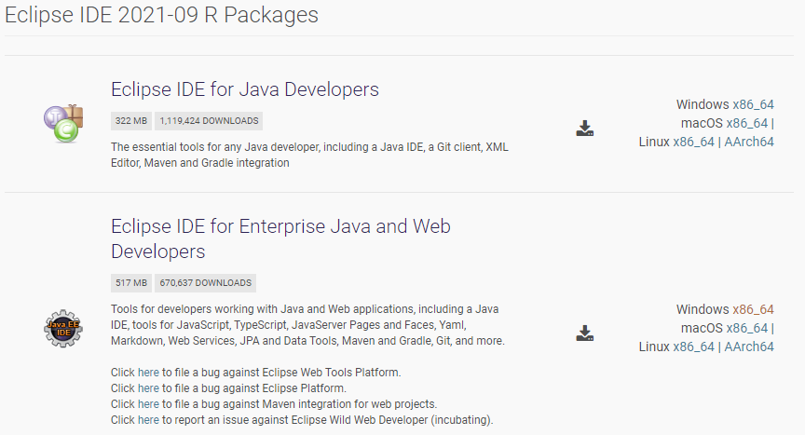Click 'here' for Maven integration bug
This screenshot has width=805, height=435.
(148, 404)
